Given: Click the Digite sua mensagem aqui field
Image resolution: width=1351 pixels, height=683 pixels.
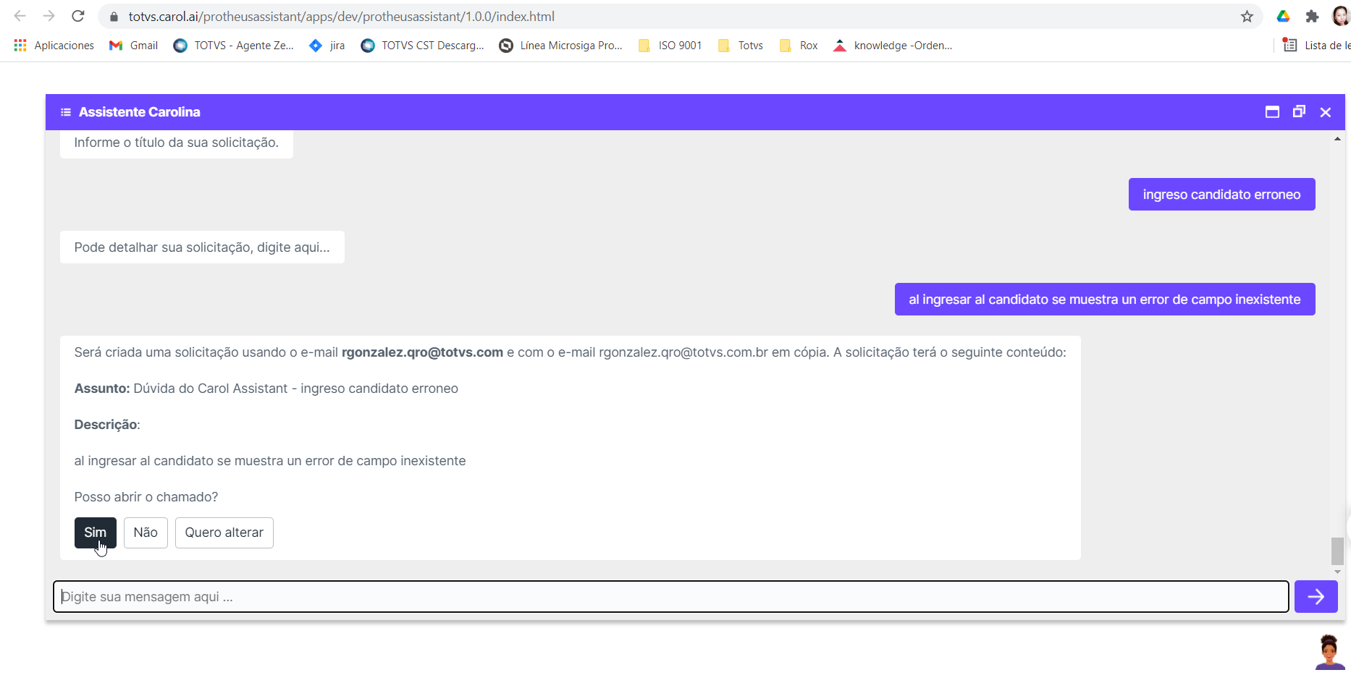Looking at the screenshot, I should [671, 597].
